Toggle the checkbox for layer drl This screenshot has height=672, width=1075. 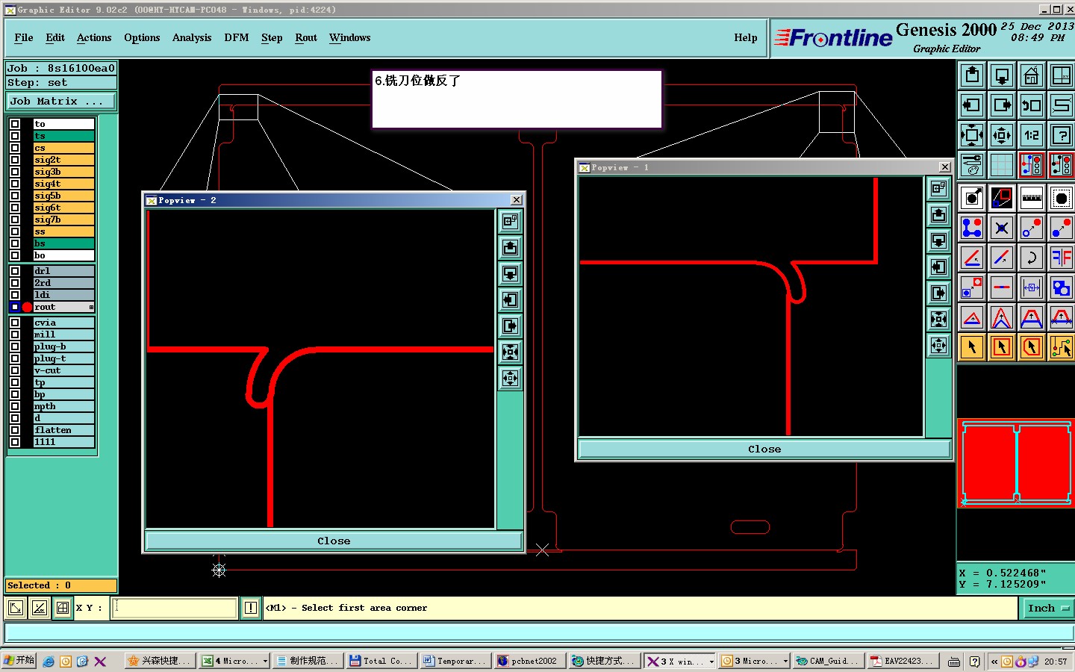[x=15, y=271]
